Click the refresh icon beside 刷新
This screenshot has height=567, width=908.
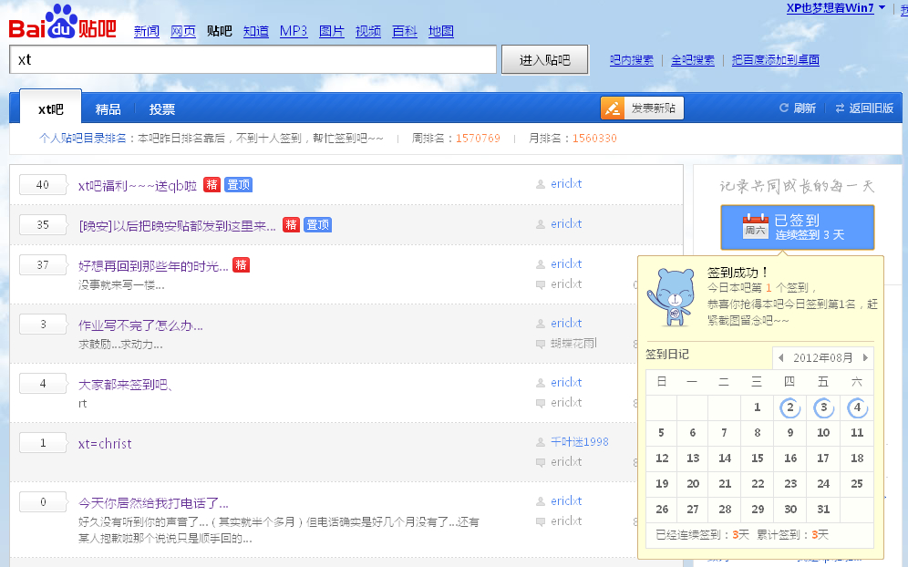coord(783,108)
